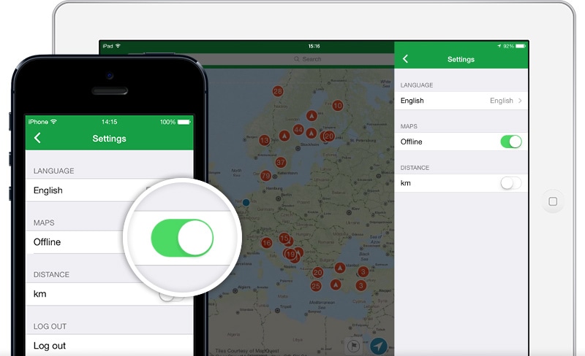Screen dimensions: 585x356
Task: Tap the back chevron in iPad Settings panel
Action: pos(406,59)
